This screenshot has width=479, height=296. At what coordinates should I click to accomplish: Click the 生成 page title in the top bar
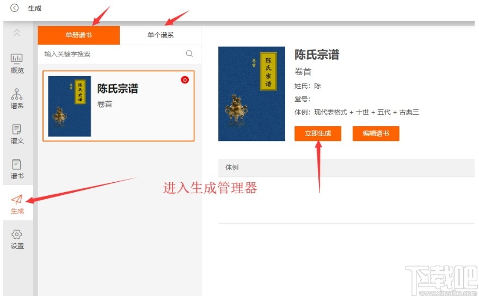click(x=34, y=8)
